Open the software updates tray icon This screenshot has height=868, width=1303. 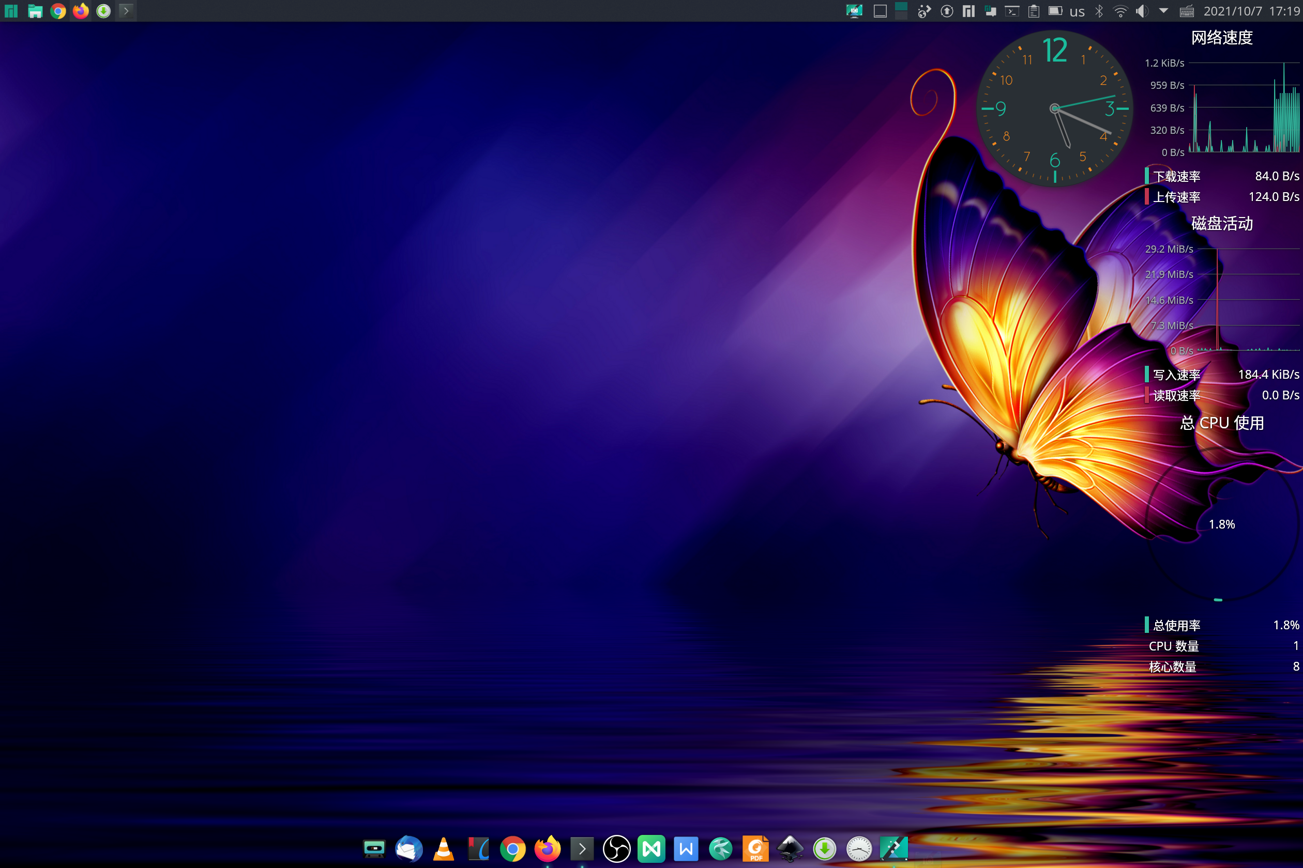947,11
